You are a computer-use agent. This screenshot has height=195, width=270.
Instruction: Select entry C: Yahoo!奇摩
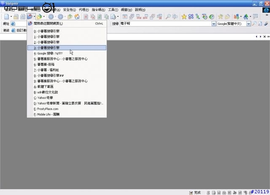pyautogui.click(x=67, y=98)
